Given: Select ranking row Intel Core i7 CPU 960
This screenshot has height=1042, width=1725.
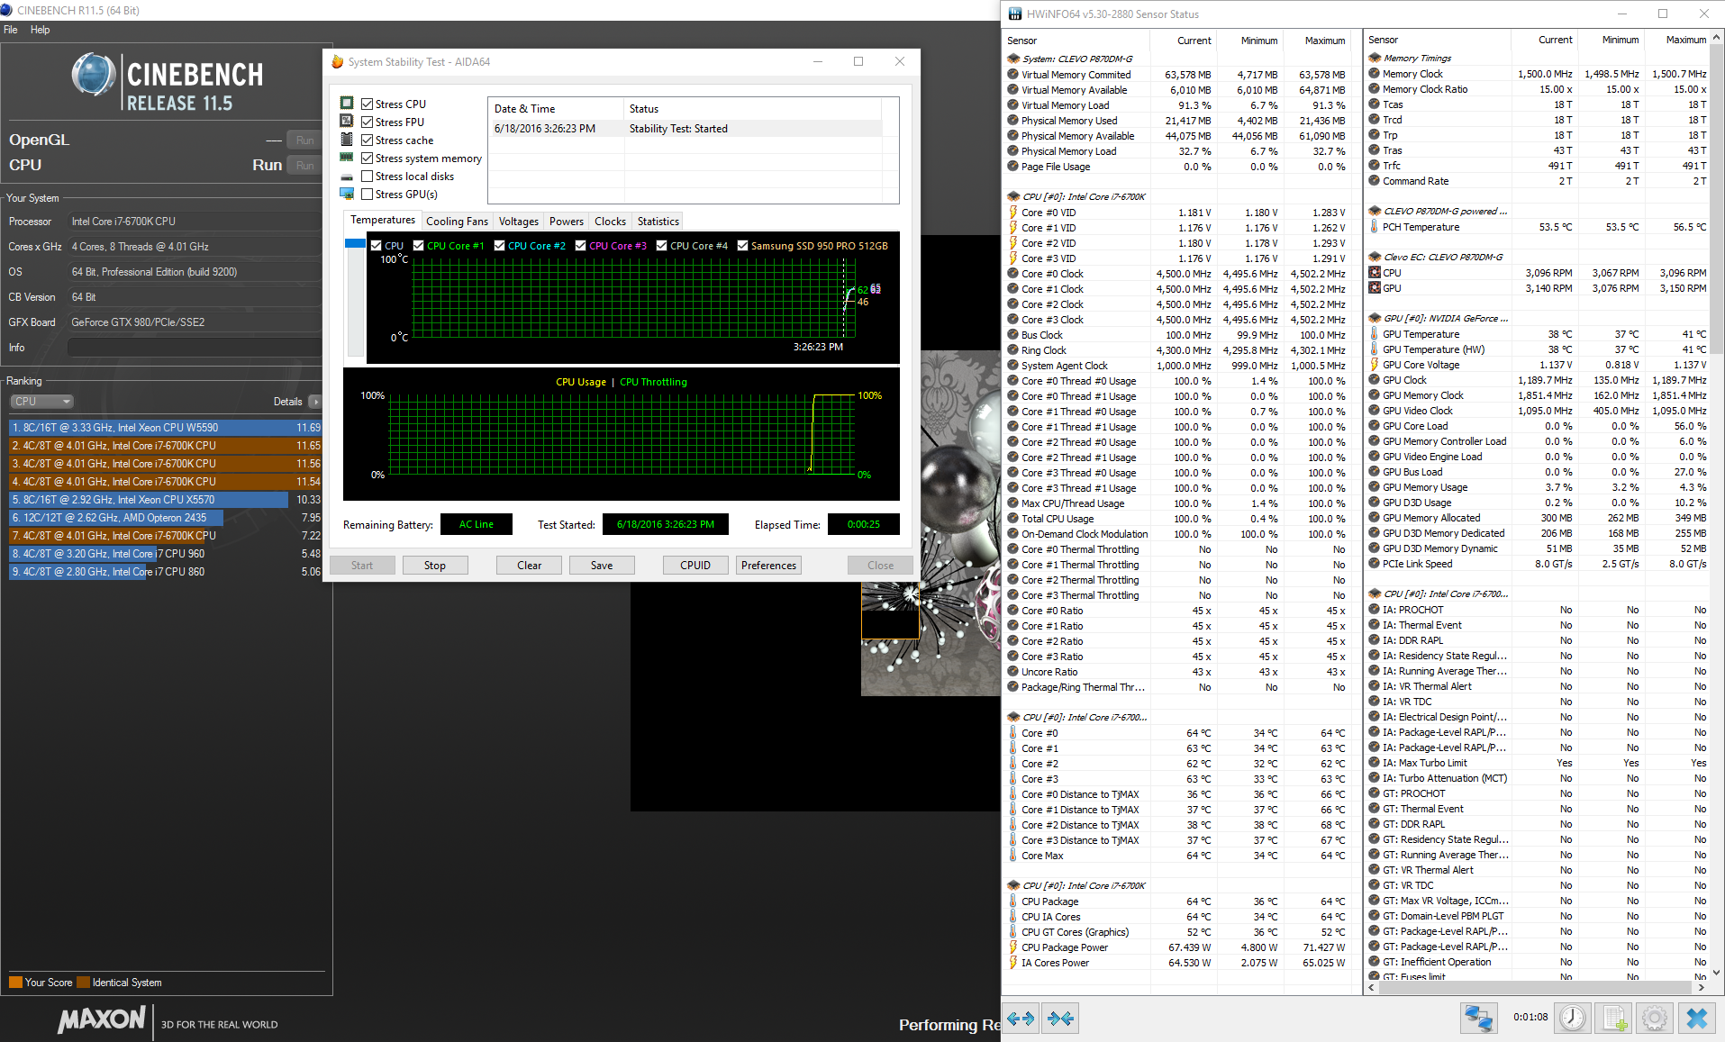Looking at the screenshot, I should click(x=165, y=554).
